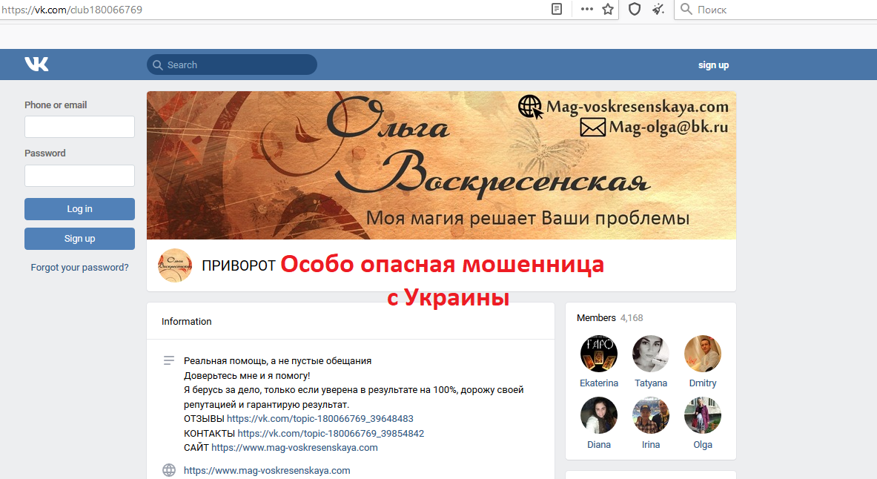Open Ekaterina's member profile picture
Screen dimensions: 877x479
pos(598,354)
